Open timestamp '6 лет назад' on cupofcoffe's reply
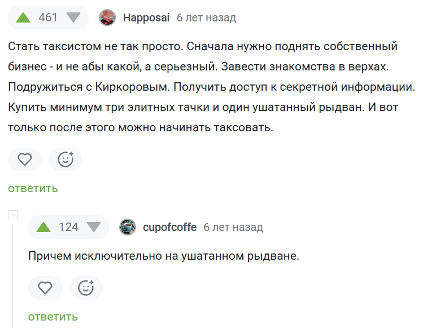Image resolution: width=423 pixels, height=329 pixels. coord(233,227)
